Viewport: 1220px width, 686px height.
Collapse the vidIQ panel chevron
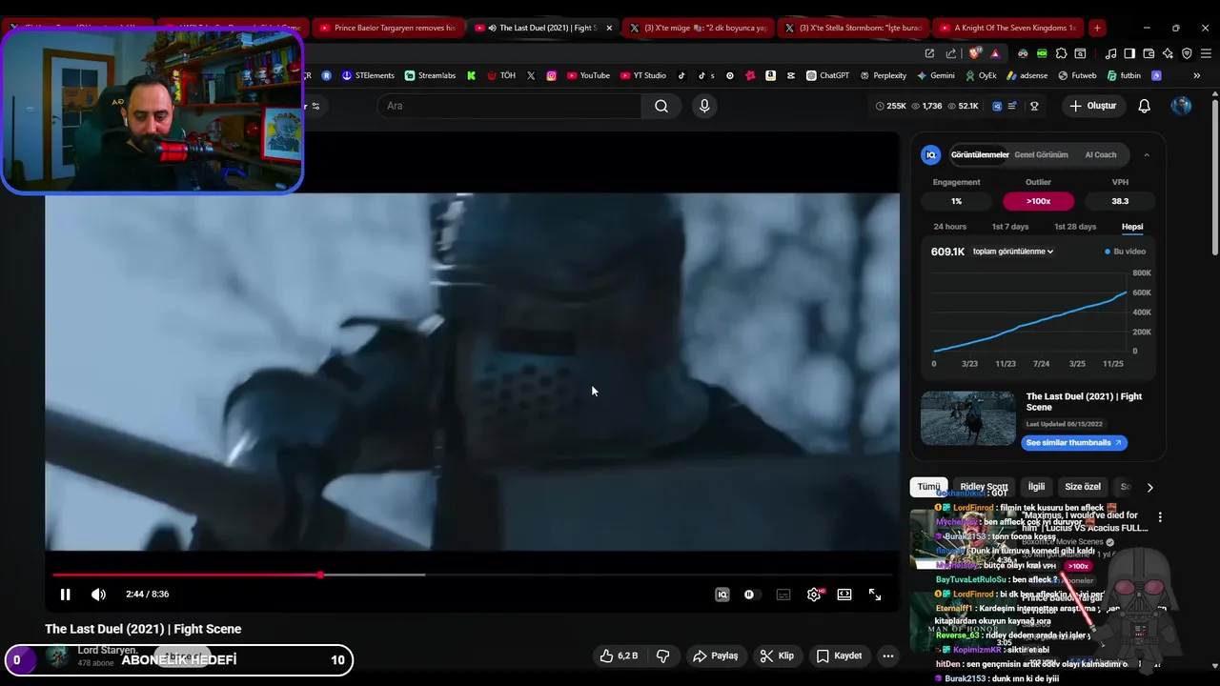tap(1147, 154)
